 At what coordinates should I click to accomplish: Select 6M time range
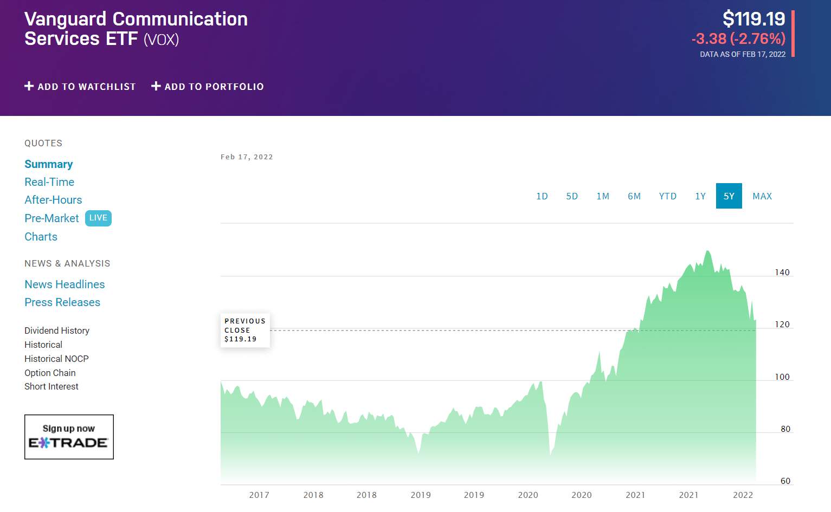coord(634,196)
